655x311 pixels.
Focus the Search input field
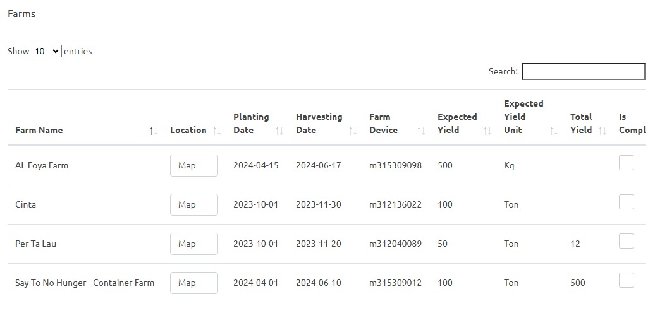tap(583, 72)
